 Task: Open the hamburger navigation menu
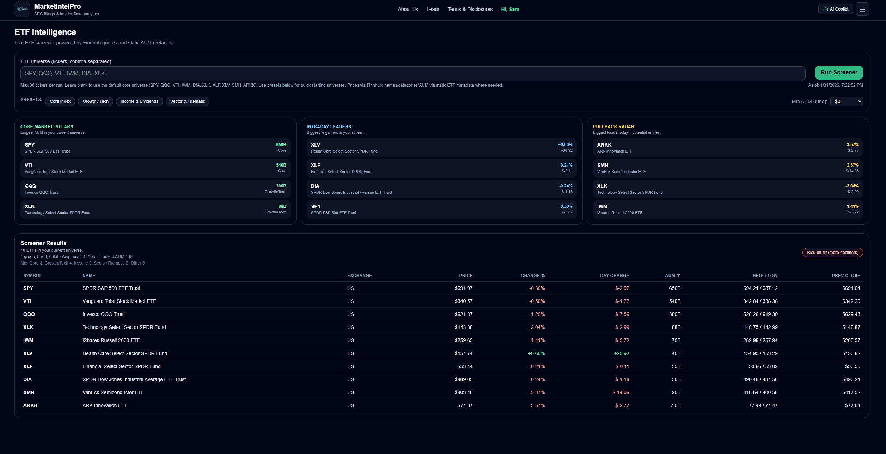(x=862, y=9)
